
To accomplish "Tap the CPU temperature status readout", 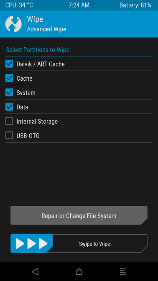I will (19, 5).
